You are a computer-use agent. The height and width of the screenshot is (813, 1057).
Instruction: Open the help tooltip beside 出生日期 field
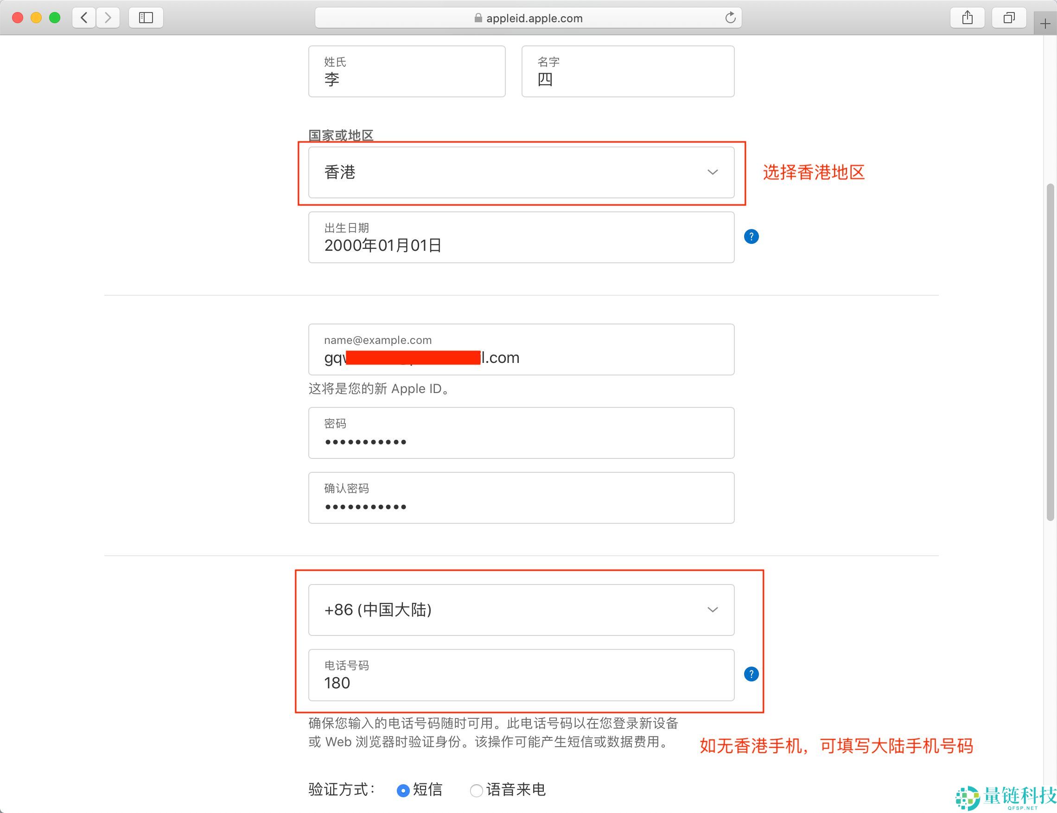click(x=751, y=236)
